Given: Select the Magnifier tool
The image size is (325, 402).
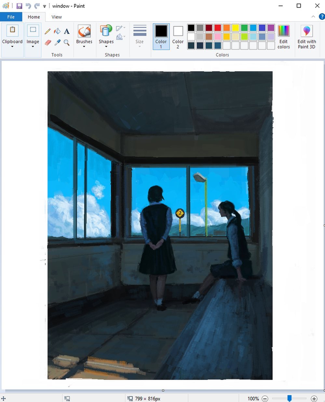Looking at the screenshot, I should [67, 42].
